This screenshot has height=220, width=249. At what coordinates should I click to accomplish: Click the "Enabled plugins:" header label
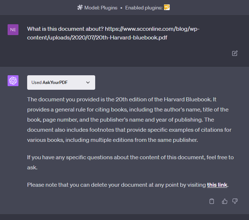[144, 8]
